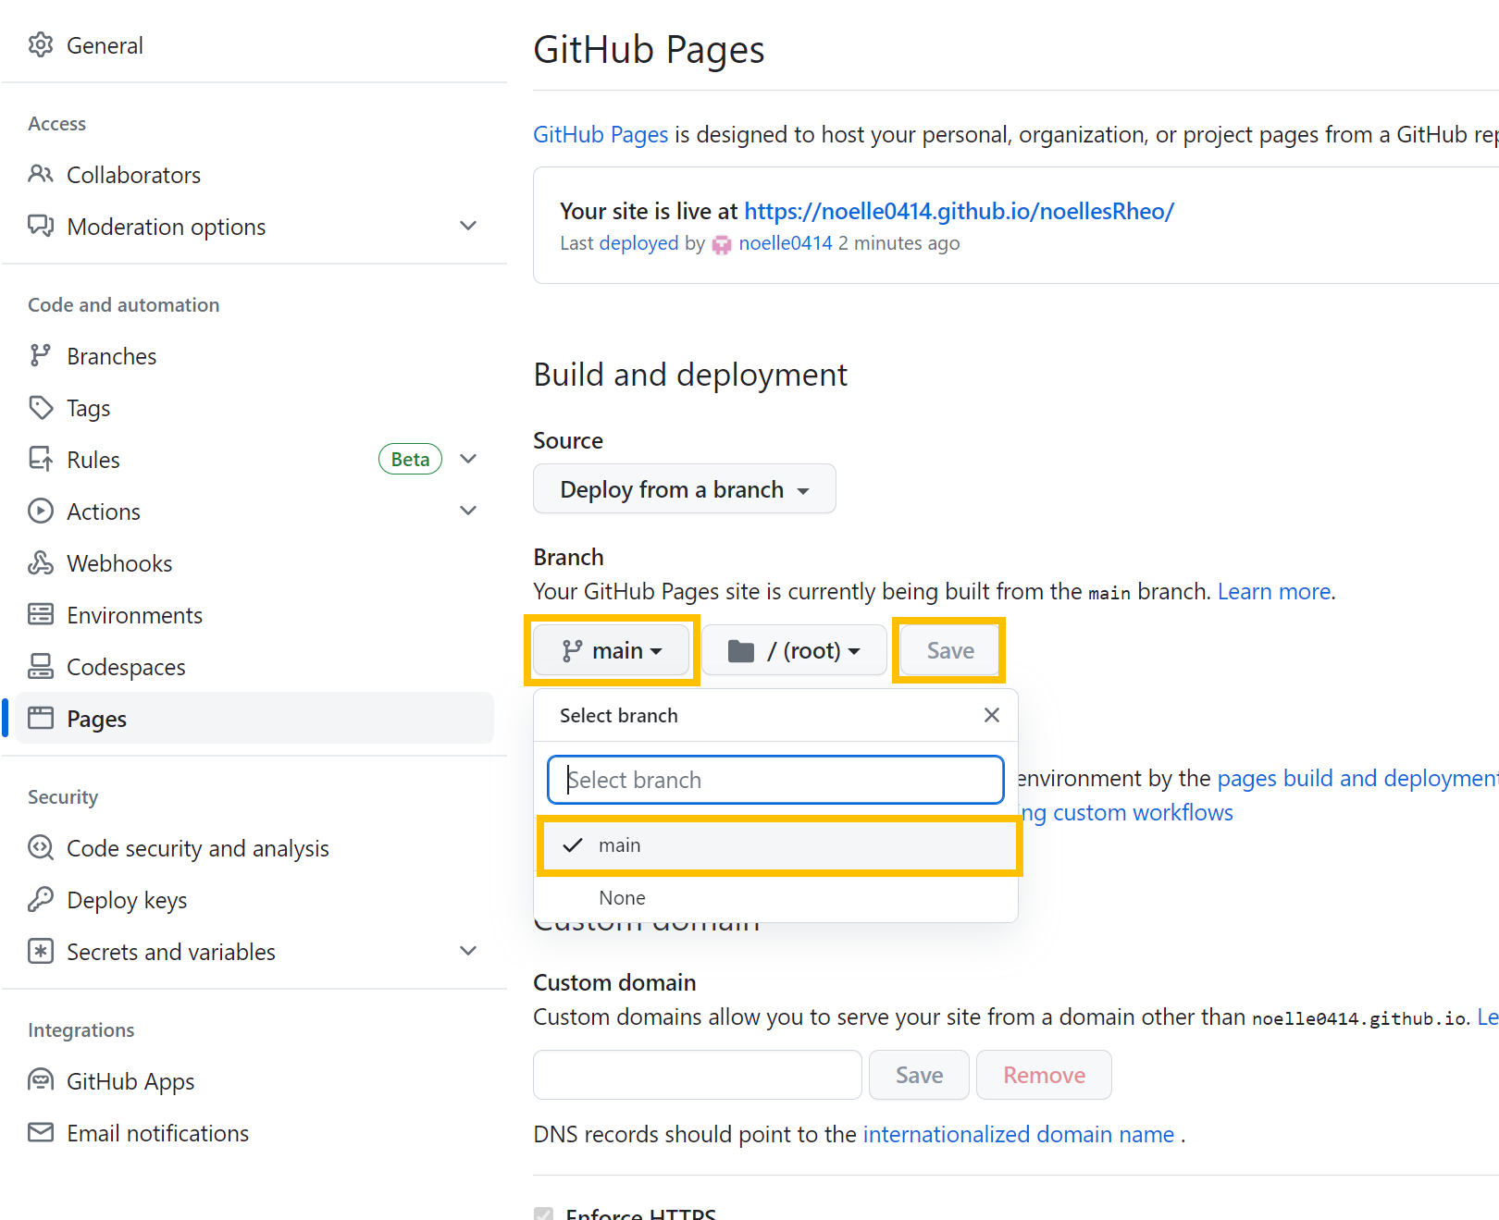1499x1220 pixels.
Task: Click the Beta badge next to Rules
Action: [x=410, y=459]
